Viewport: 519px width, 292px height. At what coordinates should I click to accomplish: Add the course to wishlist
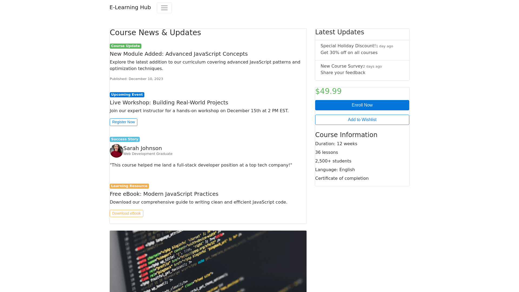(x=362, y=120)
